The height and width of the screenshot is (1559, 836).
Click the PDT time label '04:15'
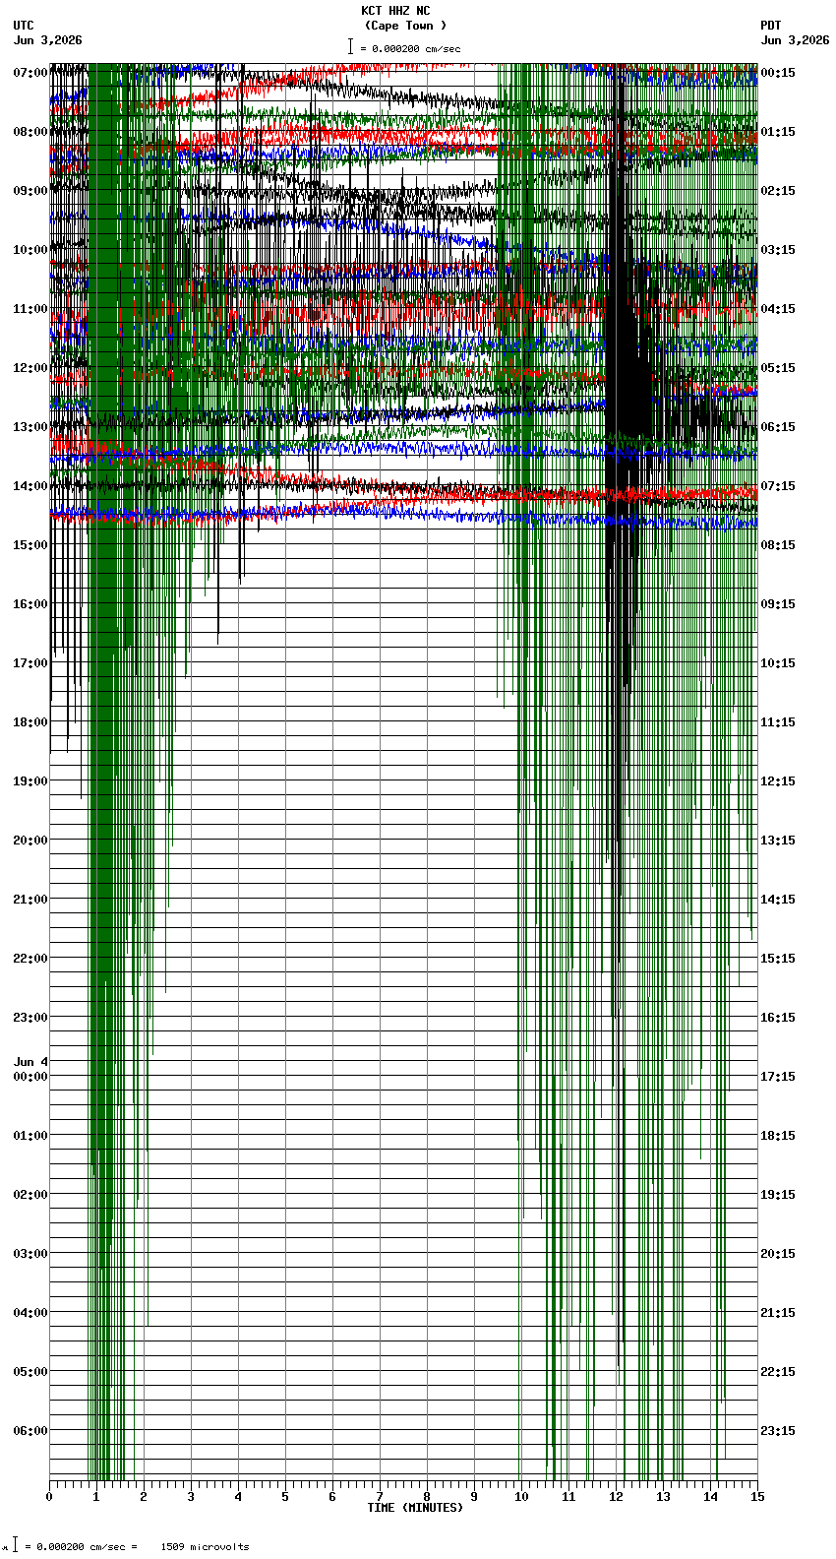tap(778, 309)
